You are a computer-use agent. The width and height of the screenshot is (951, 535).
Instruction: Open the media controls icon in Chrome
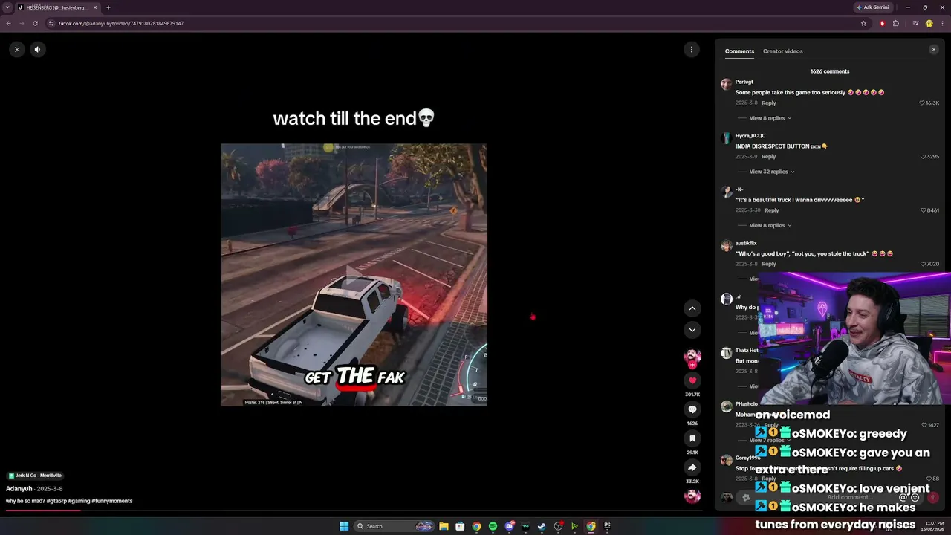coord(915,23)
